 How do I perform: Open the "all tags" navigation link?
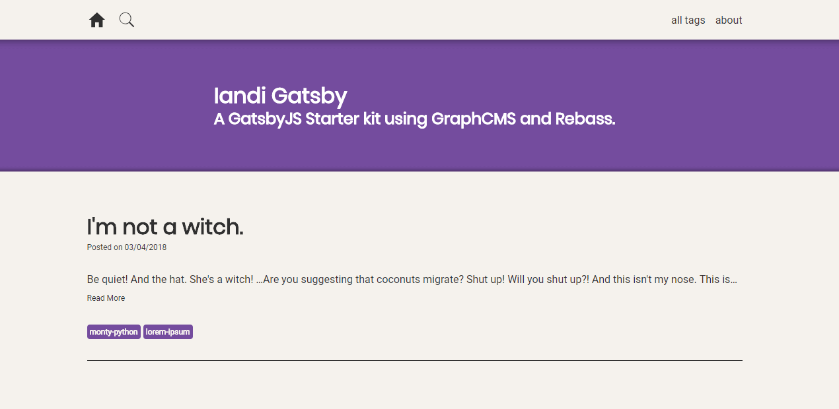pyautogui.click(x=688, y=20)
